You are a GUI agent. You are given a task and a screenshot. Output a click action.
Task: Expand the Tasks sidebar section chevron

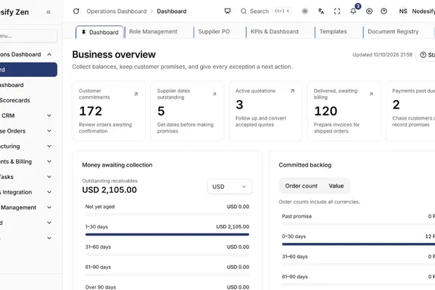pos(49,176)
